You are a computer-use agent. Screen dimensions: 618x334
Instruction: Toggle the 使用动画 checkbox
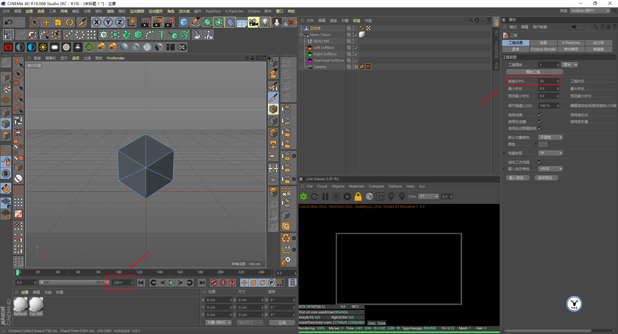pos(540,115)
